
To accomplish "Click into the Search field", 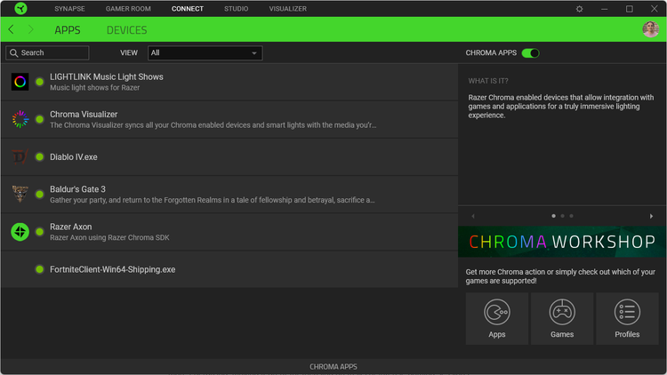I will 47,52.
